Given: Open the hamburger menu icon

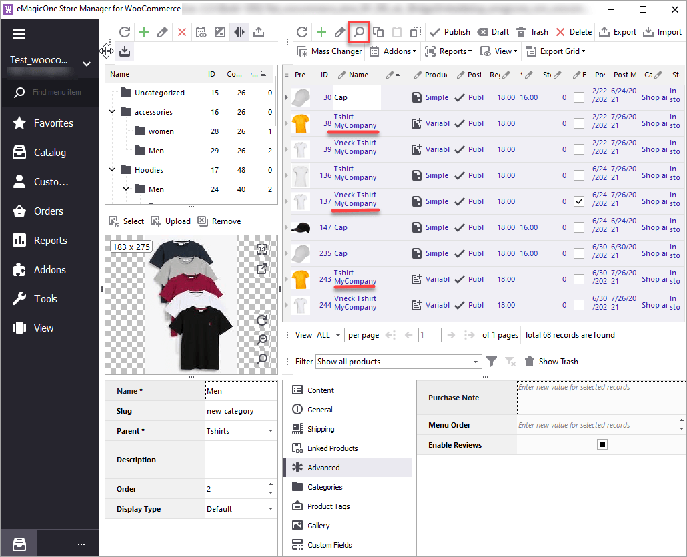Looking at the screenshot, I should 19,34.
